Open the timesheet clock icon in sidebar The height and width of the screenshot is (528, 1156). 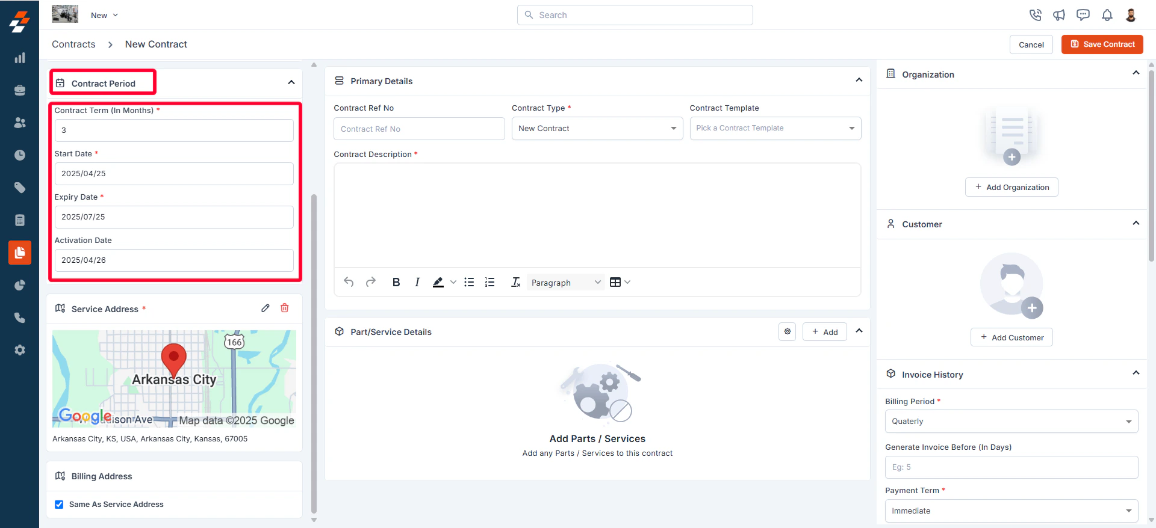[20, 155]
